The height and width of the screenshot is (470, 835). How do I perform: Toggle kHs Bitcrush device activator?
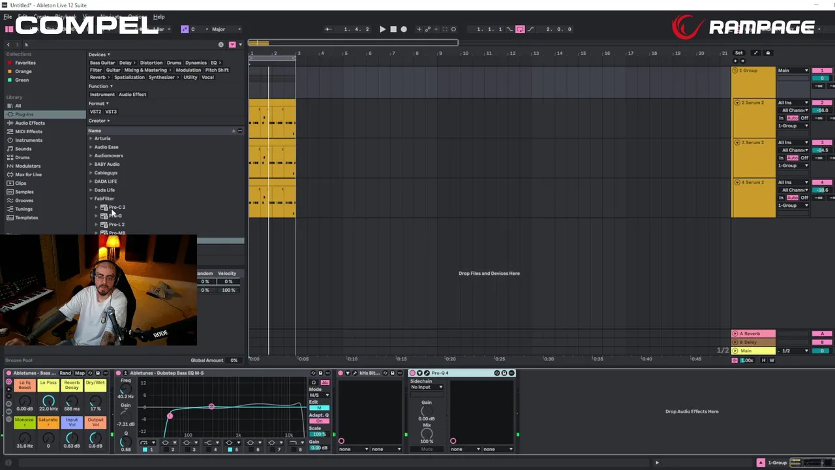coord(340,373)
